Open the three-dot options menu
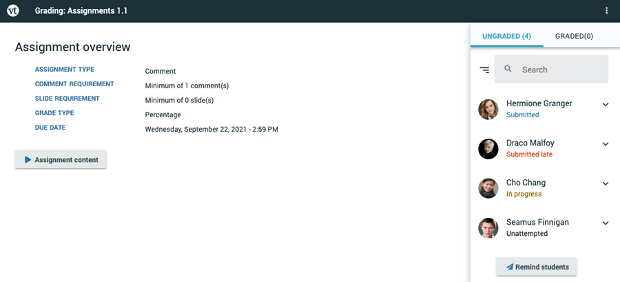Screen dimensions: 620x282 click(606, 11)
